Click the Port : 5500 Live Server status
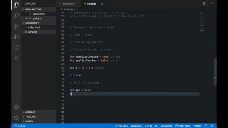The image size is (228, 128). pyautogui.click(x=183, y=126)
